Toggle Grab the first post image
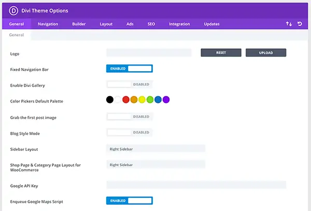This screenshot has height=211, width=311. 129,116
